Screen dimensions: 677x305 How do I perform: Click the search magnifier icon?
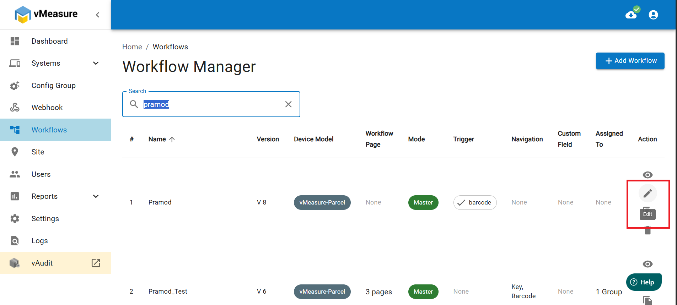134,104
